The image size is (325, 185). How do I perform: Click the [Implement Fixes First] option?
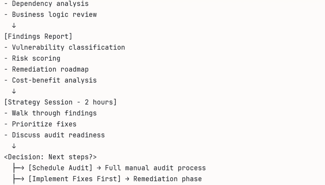pyautogui.click(x=75, y=179)
